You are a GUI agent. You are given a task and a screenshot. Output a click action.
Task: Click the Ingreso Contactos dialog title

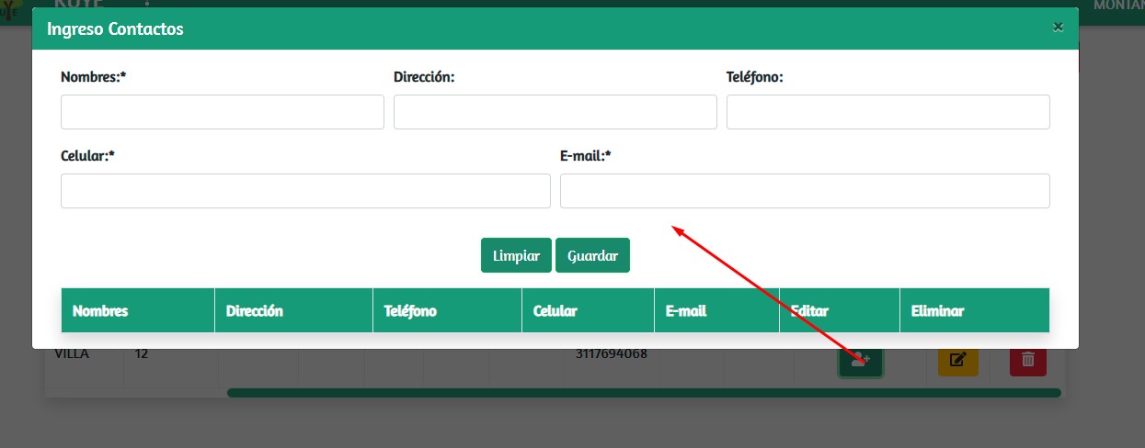[116, 29]
